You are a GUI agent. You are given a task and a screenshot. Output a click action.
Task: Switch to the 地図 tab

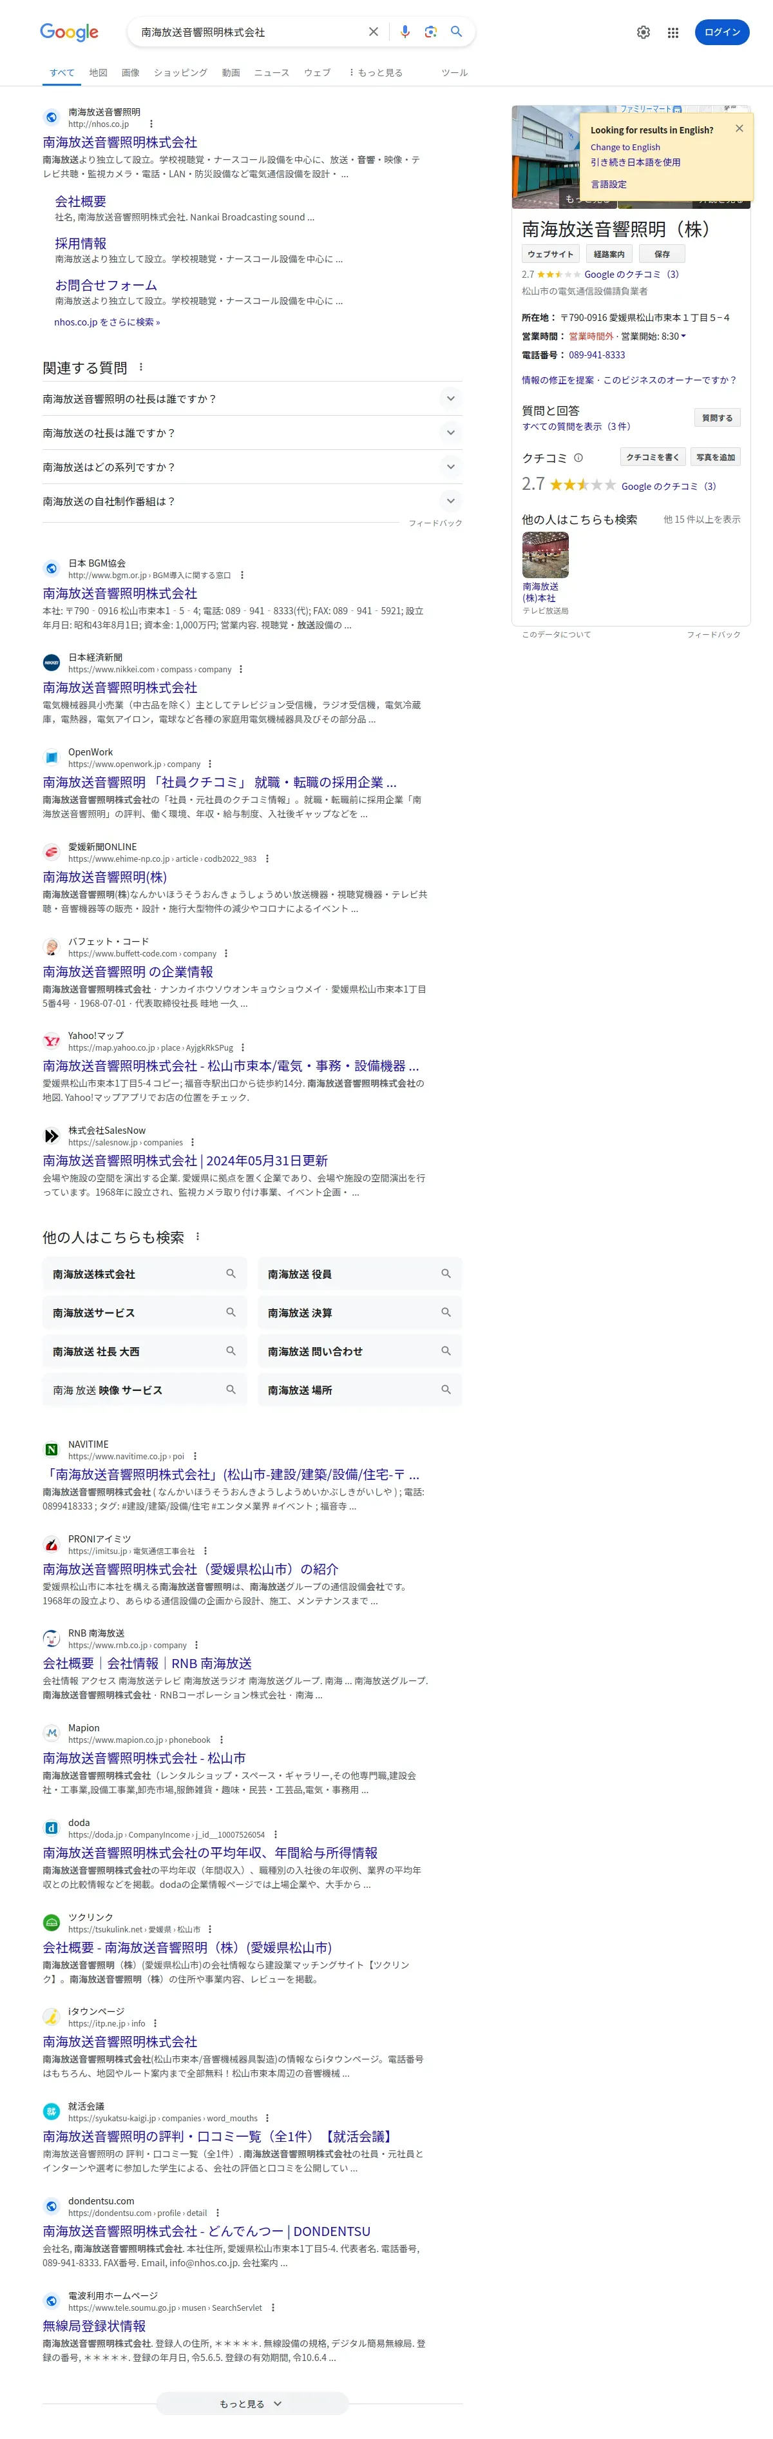99,72
